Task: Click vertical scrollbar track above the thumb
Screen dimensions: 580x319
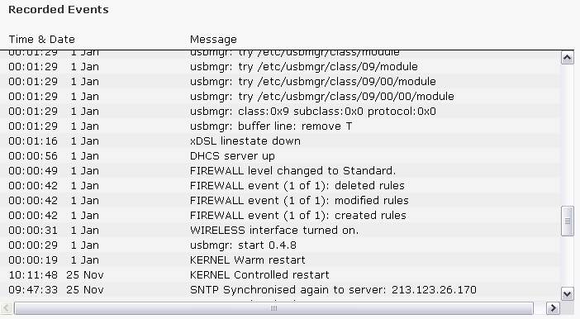Action: tap(568, 135)
